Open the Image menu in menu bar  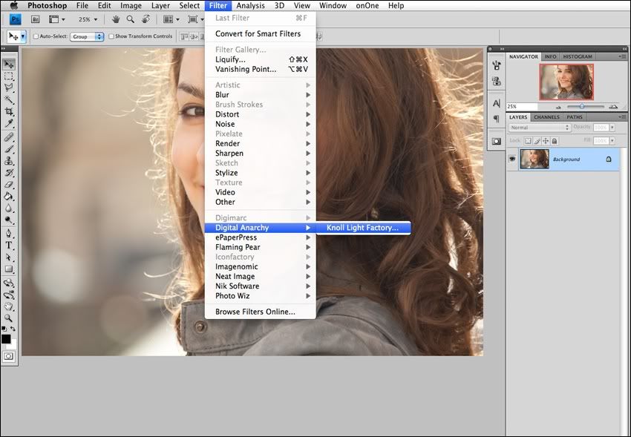coord(131,6)
